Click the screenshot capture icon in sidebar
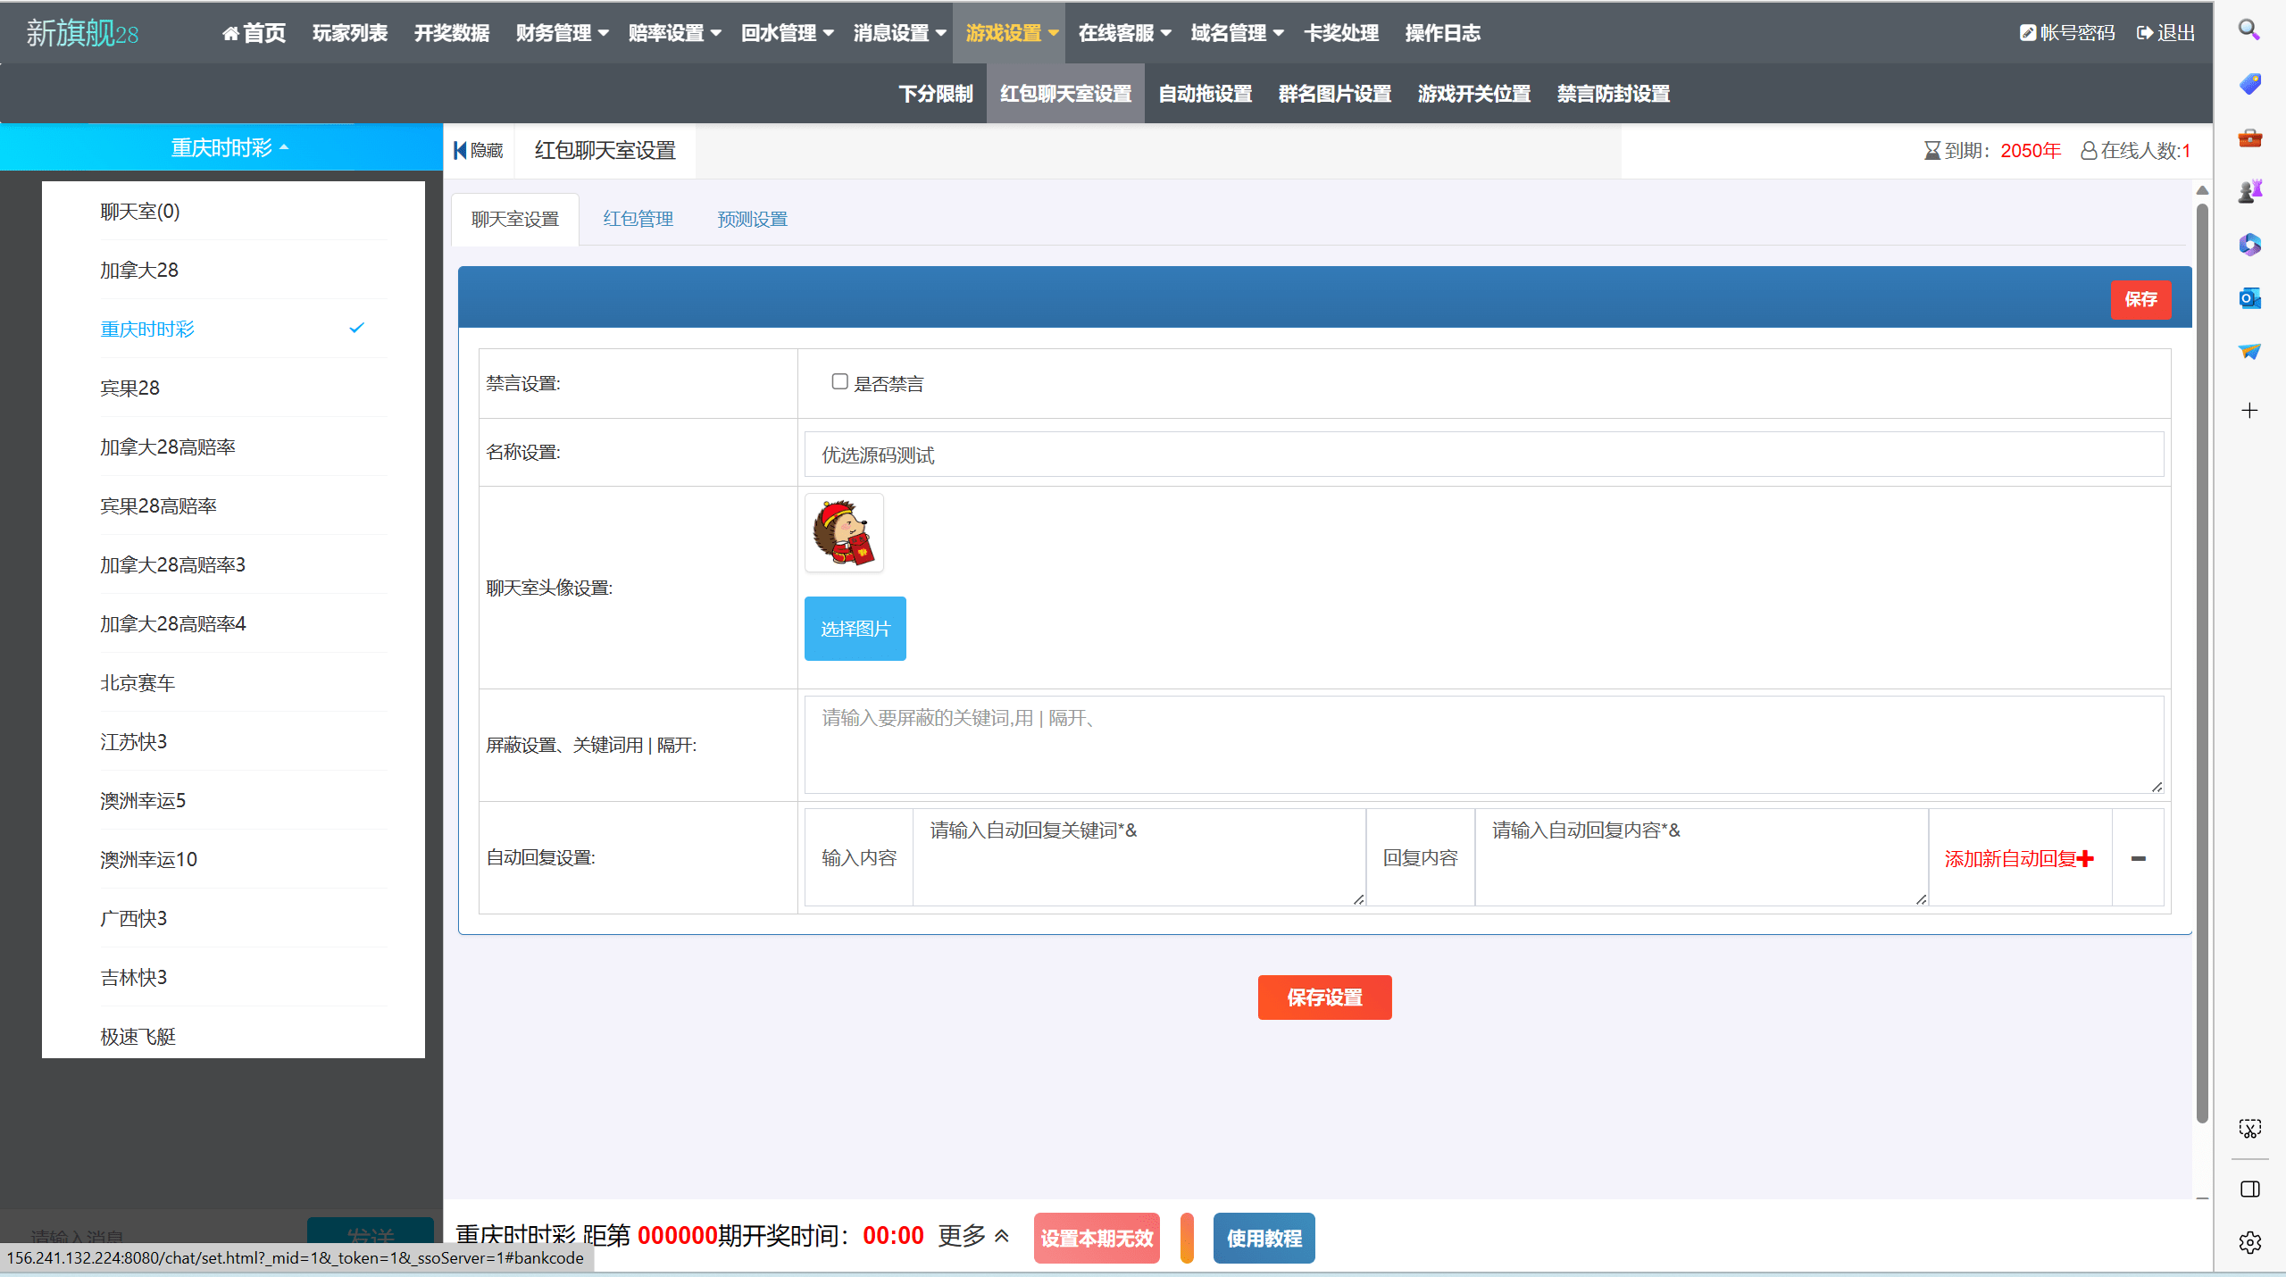 click(2249, 1129)
